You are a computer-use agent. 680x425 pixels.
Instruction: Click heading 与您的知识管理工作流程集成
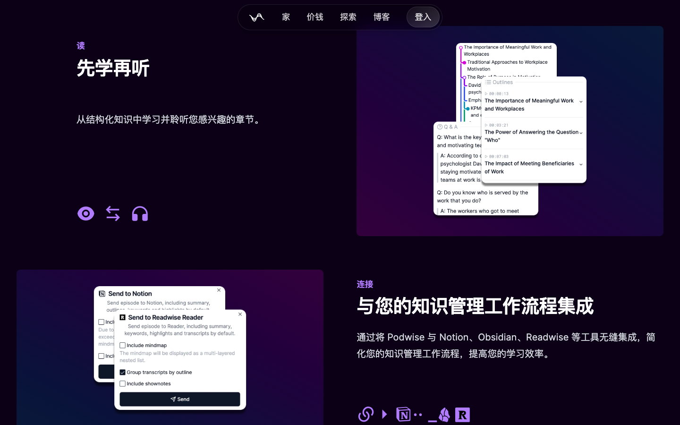click(475, 306)
